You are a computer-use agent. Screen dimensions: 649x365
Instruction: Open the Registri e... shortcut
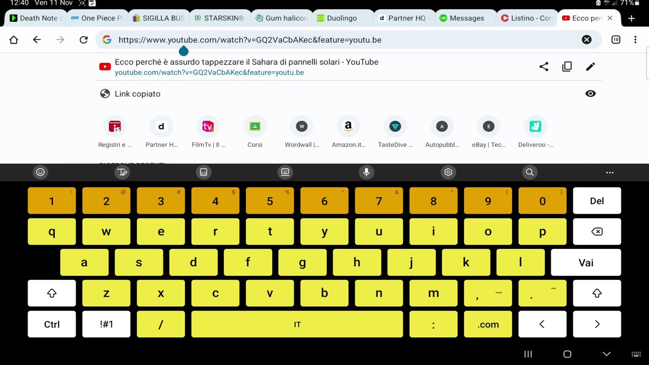coord(115,133)
